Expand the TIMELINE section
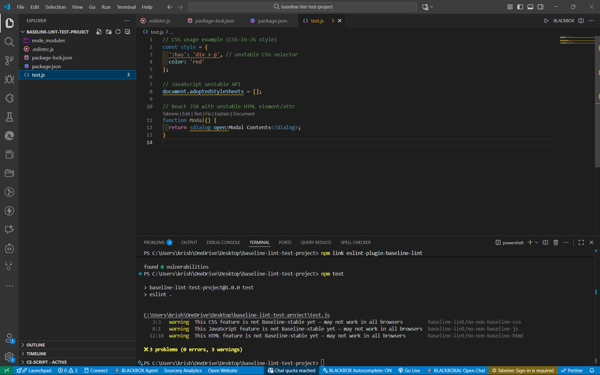Viewport: 600px width, 375px height. click(x=36, y=354)
